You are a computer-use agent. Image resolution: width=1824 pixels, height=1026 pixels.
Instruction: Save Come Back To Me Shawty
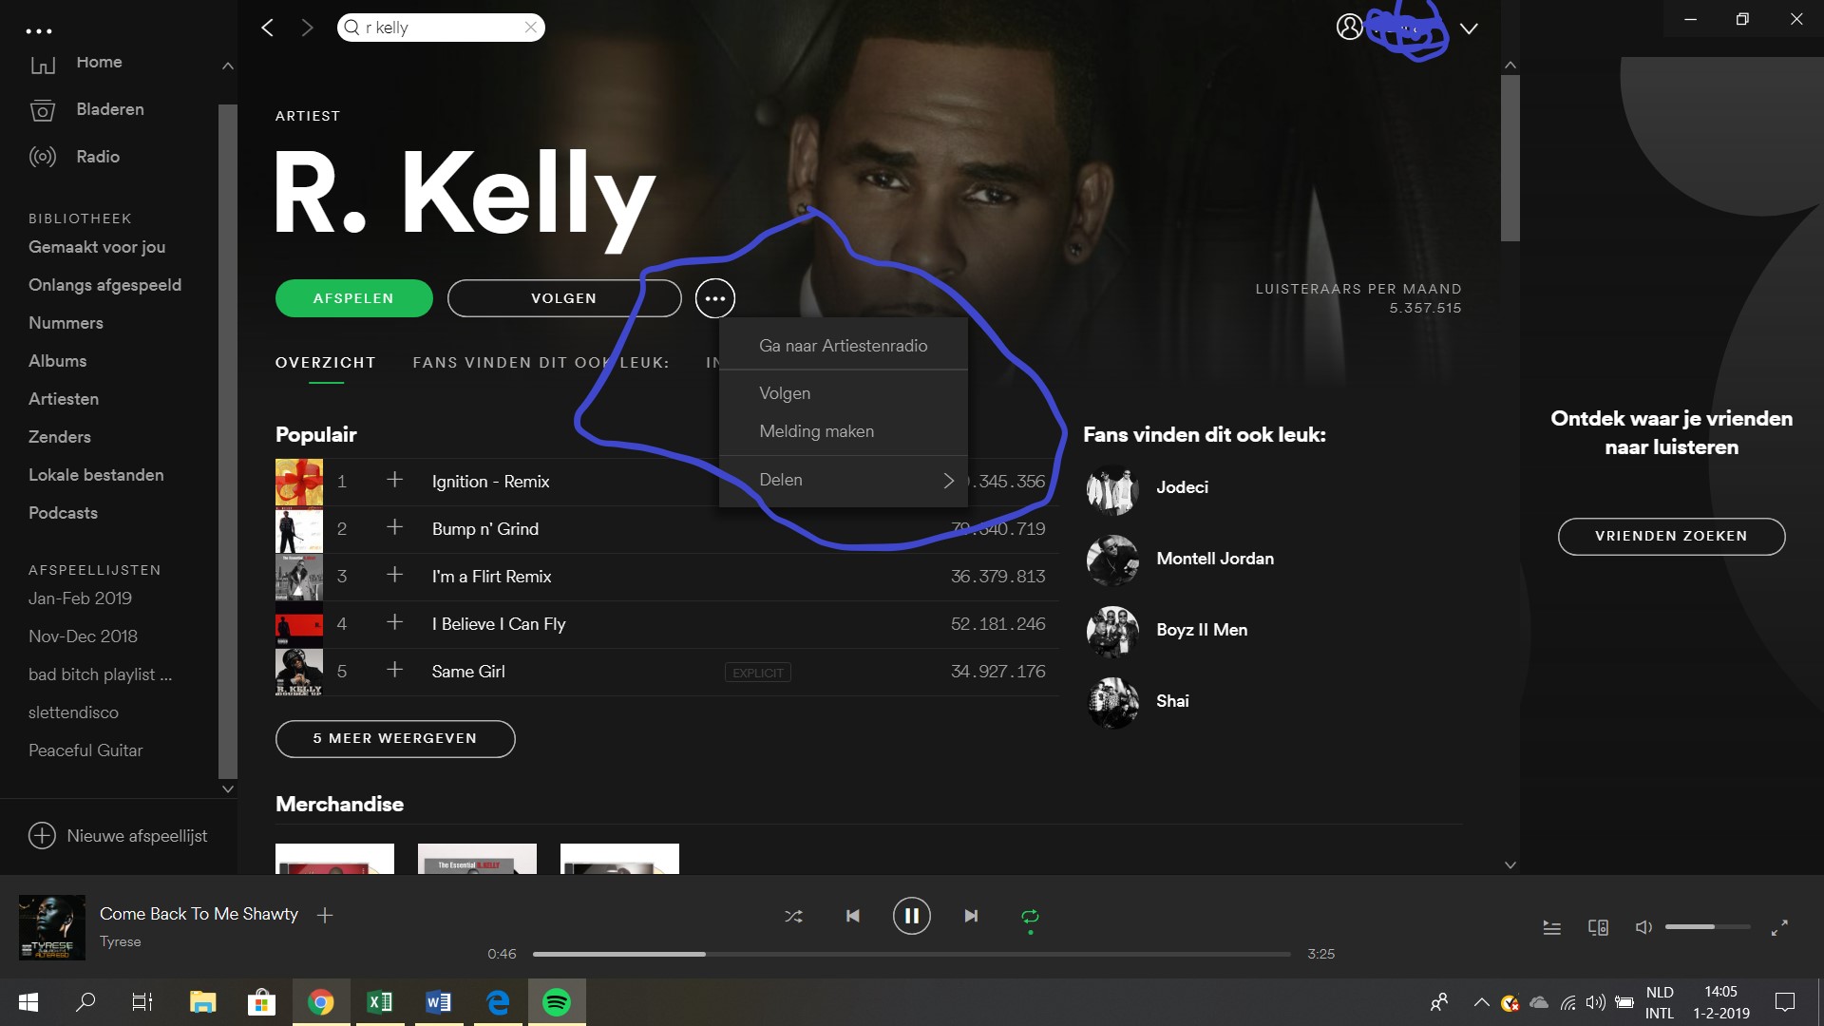coord(325,916)
